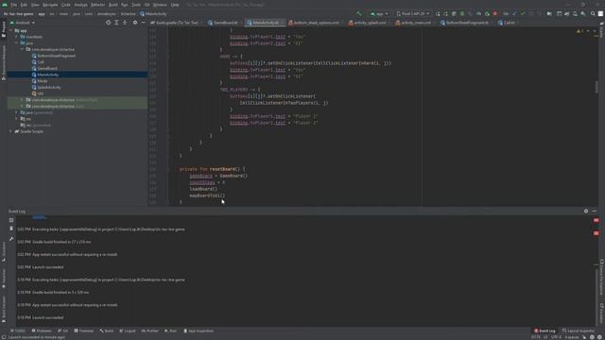Click the 'app' breadcrumb in navigation bar
Viewport: 605px width, 340px height.
[x=42, y=14]
